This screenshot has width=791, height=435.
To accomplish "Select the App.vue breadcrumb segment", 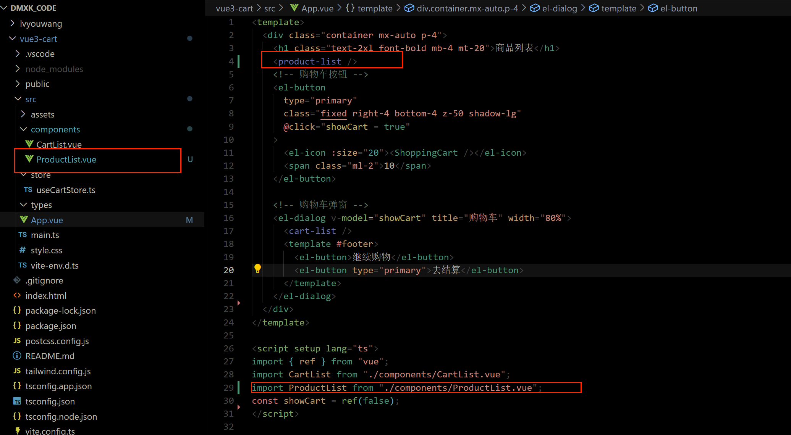I will [317, 8].
